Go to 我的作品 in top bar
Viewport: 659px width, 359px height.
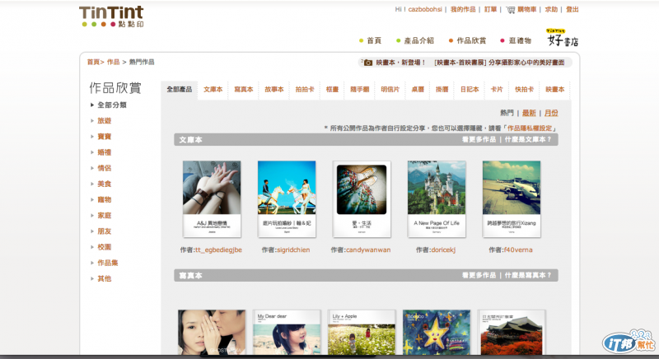pos(463,9)
